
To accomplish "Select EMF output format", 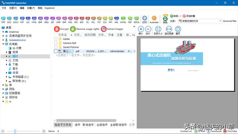I will pos(64,20).
